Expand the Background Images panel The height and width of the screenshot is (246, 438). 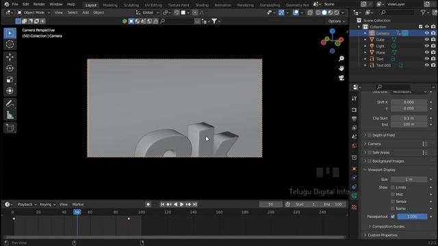(x=365, y=161)
